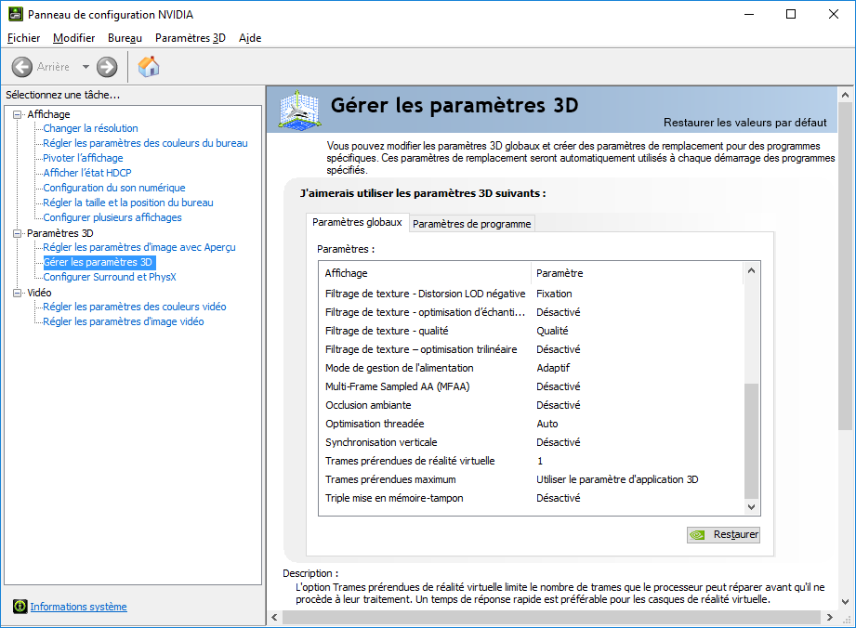Image resolution: width=856 pixels, height=628 pixels.
Task: Select Configurer Surround et PhysX
Action: click(x=109, y=277)
